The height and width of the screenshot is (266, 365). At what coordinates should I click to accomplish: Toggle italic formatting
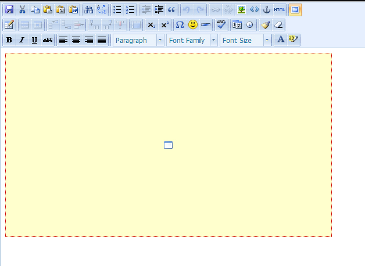[x=22, y=40]
